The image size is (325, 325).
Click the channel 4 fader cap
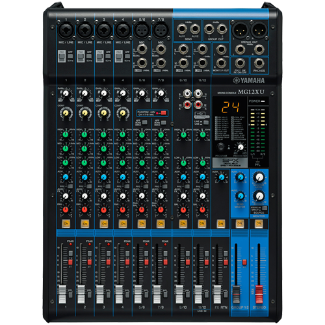[x=119, y=294]
